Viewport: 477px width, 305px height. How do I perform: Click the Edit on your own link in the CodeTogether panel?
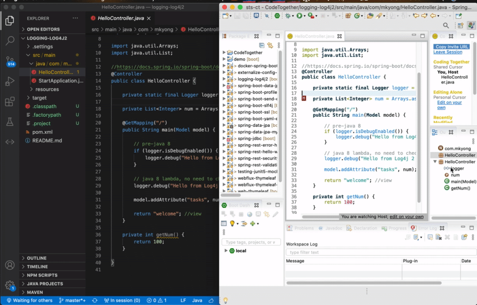(x=449, y=105)
